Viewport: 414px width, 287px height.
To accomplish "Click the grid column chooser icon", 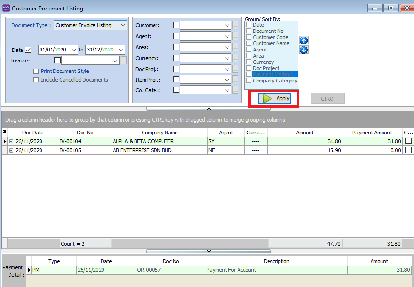I will click(x=5, y=133).
